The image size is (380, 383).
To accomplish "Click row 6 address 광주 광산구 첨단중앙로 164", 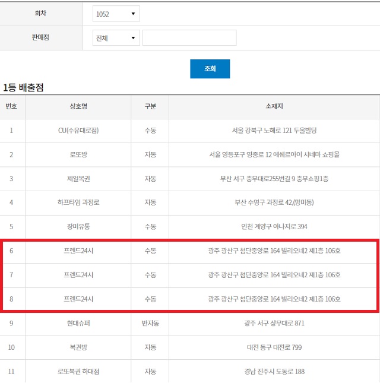I will click(274, 251).
